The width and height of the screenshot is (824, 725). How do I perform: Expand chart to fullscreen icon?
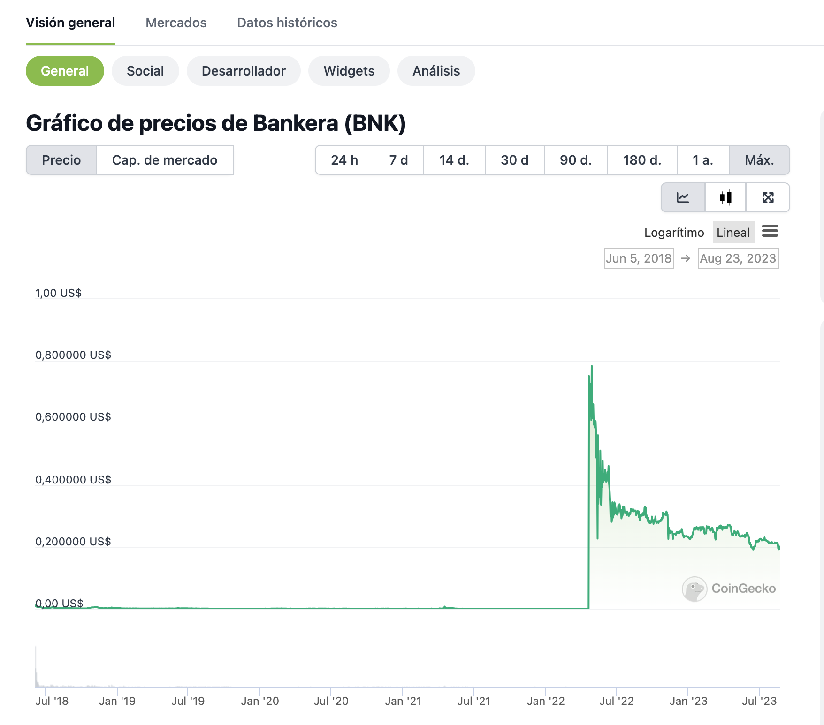768,197
